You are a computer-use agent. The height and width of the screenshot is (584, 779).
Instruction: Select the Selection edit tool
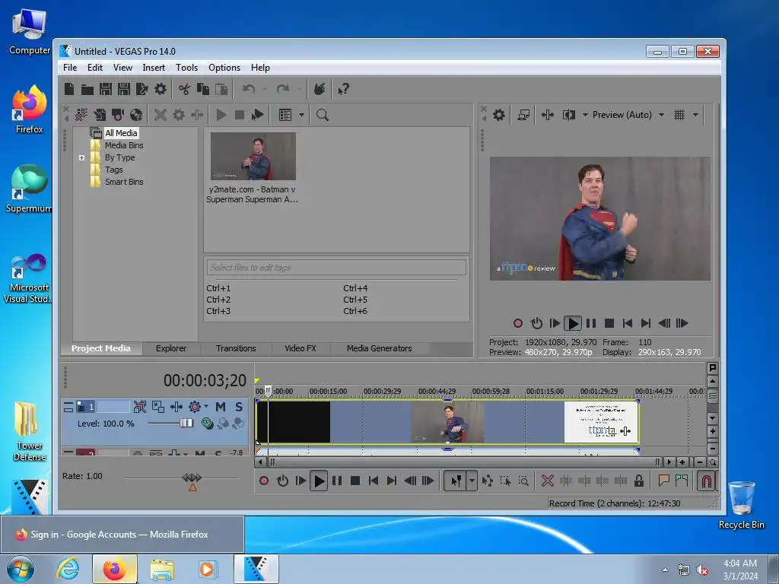click(x=505, y=481)
